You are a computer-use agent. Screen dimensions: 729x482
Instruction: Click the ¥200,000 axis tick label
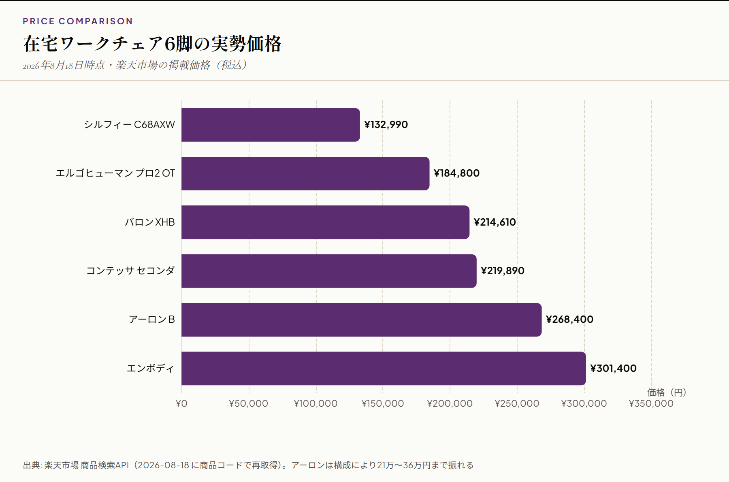point(450,403)
